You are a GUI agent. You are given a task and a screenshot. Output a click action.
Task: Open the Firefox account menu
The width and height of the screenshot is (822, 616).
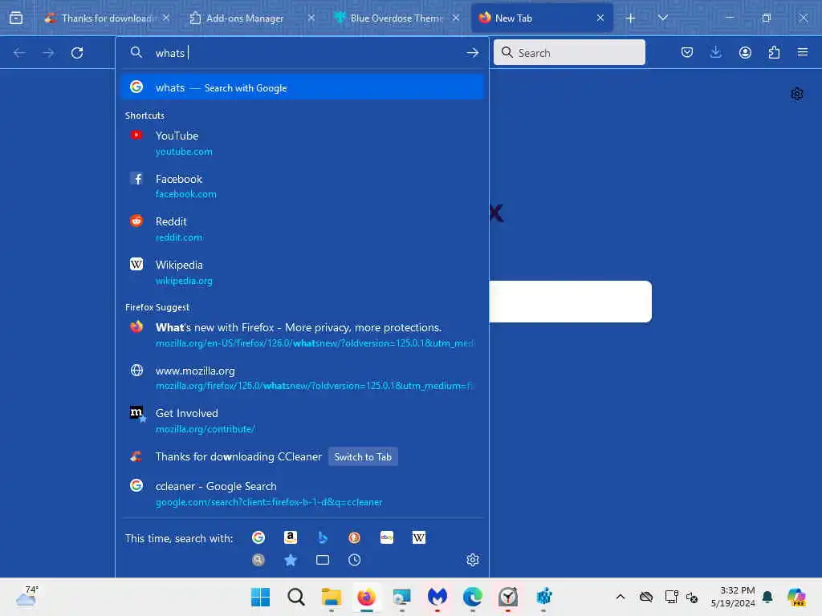pyautogui.click(x=745, y=52)
